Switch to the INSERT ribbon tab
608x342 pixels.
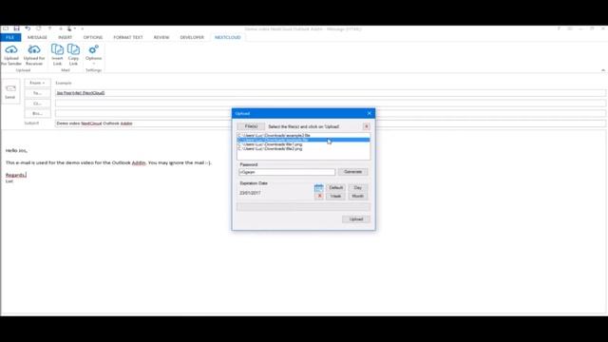point(66,37)
